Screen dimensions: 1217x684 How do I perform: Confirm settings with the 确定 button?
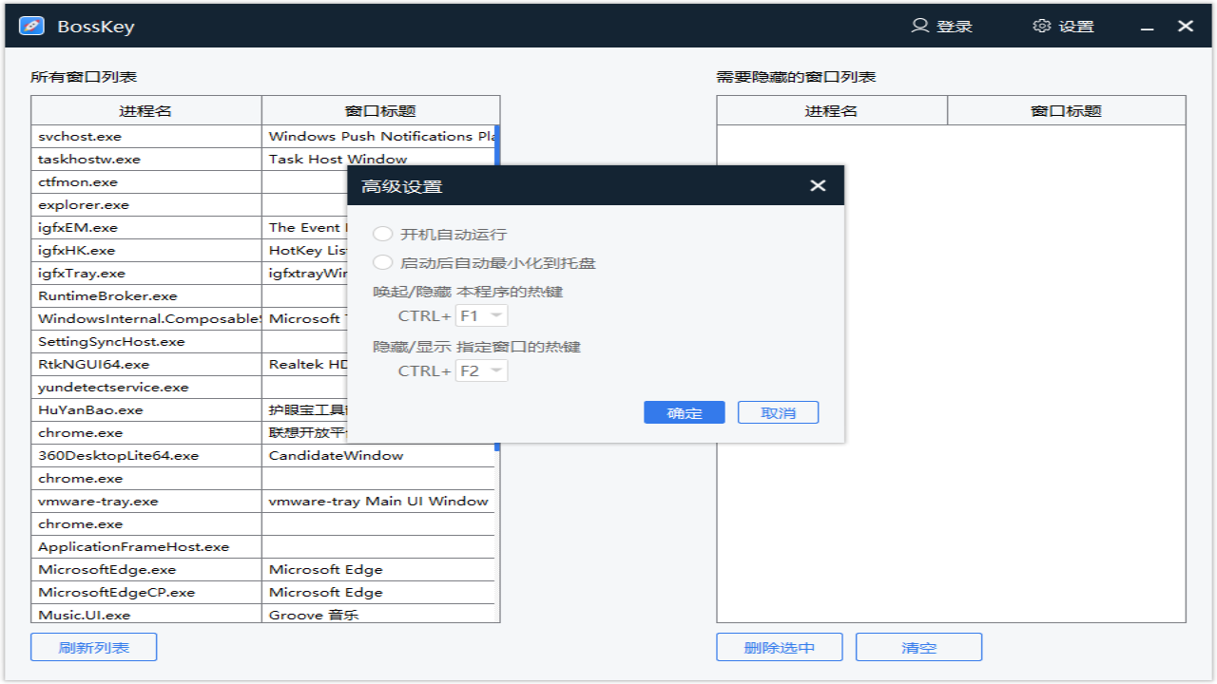[x=684, y=411]
